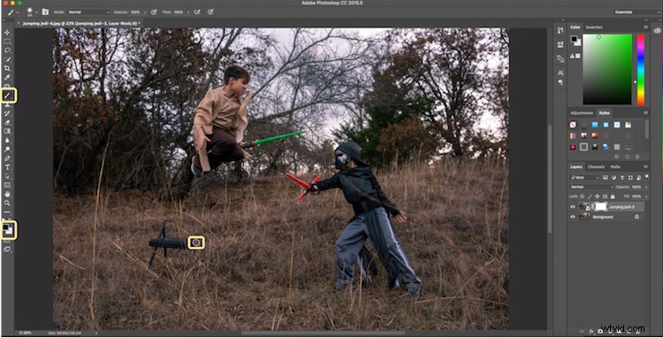663x337 pixels.
Task: Select the Eyedropper tool
Action: (7, 77)
